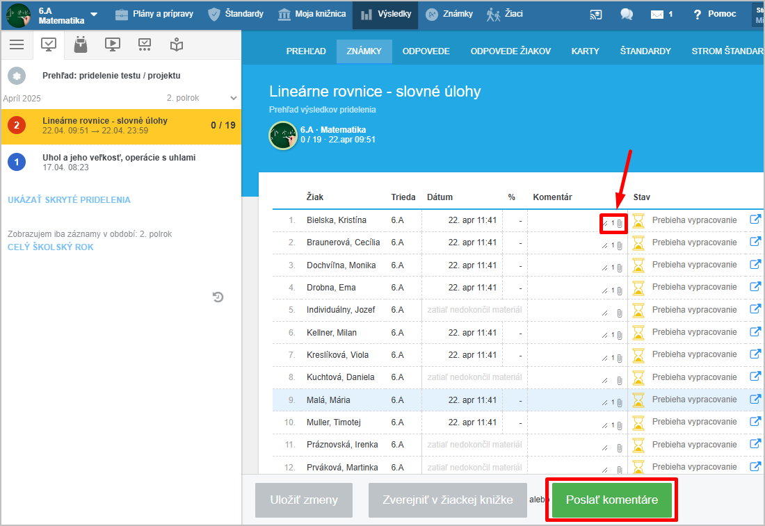Open Malá, Mária's external-link icon
This screenshot has height=526, width=765.
point(755,399)
